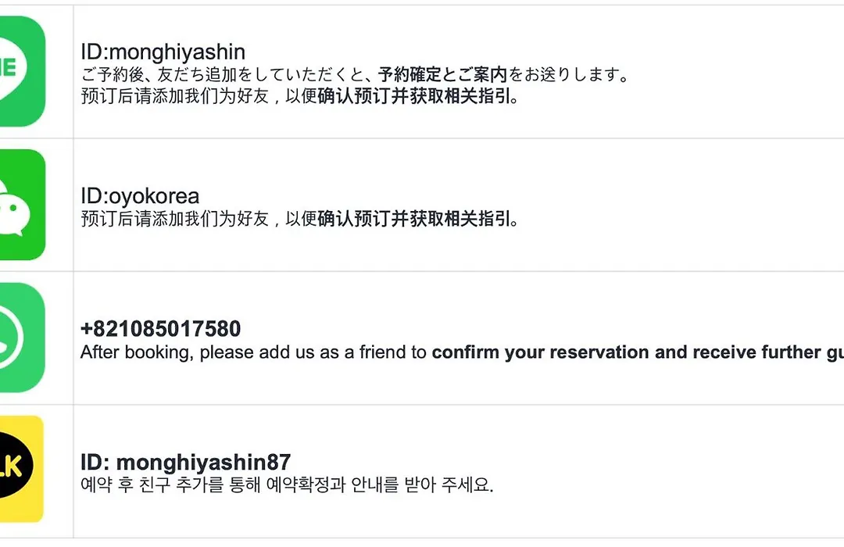Click the KakaoTalk app icon
Screen dimensions: 844x547
pyautogui.click(x=22, y=469)
